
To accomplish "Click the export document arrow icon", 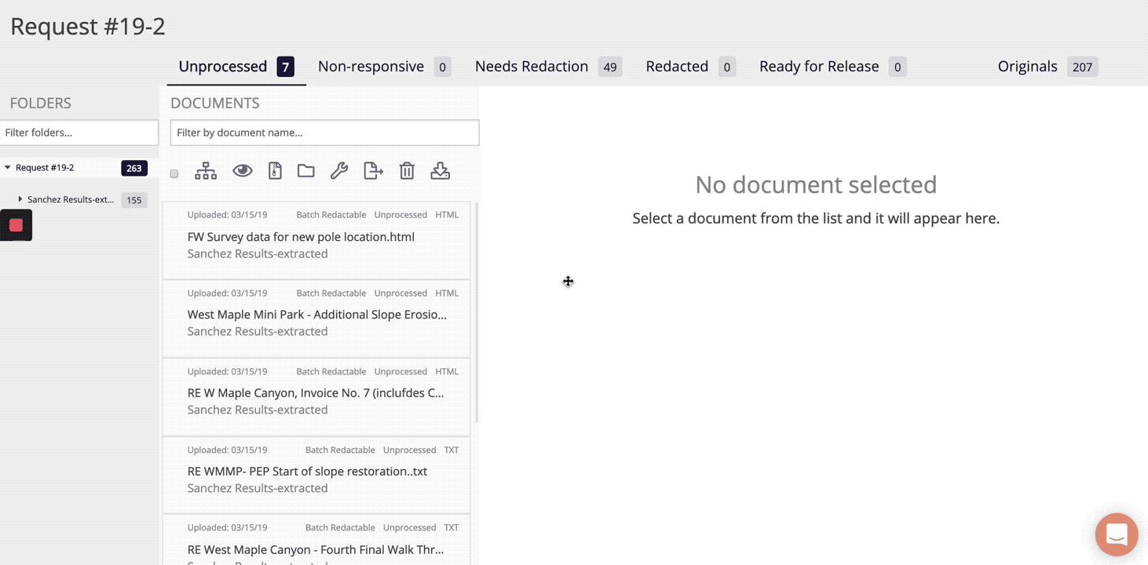I will [374, 171].
